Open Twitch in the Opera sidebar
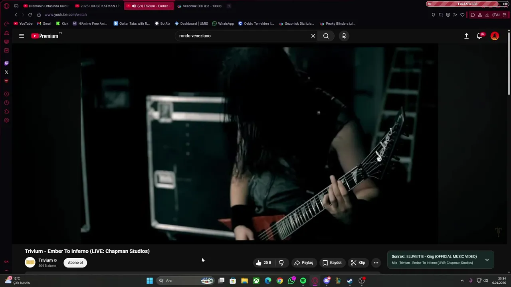This screenshot has height=287, width=511. pos(6,63)
